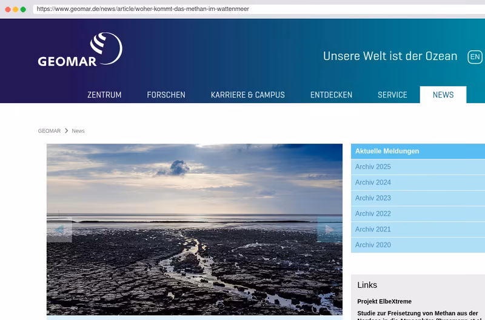Select Aktuelle Meldungen in sidebar

coord(418,151)
